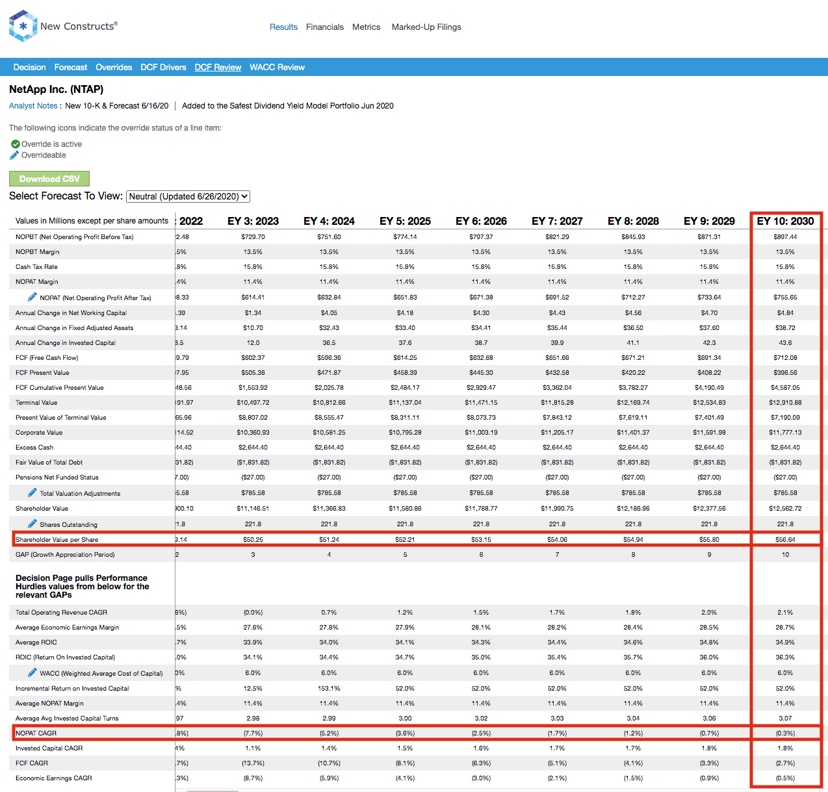Click the Pensions Net Funded Status row label

(57, 478)
